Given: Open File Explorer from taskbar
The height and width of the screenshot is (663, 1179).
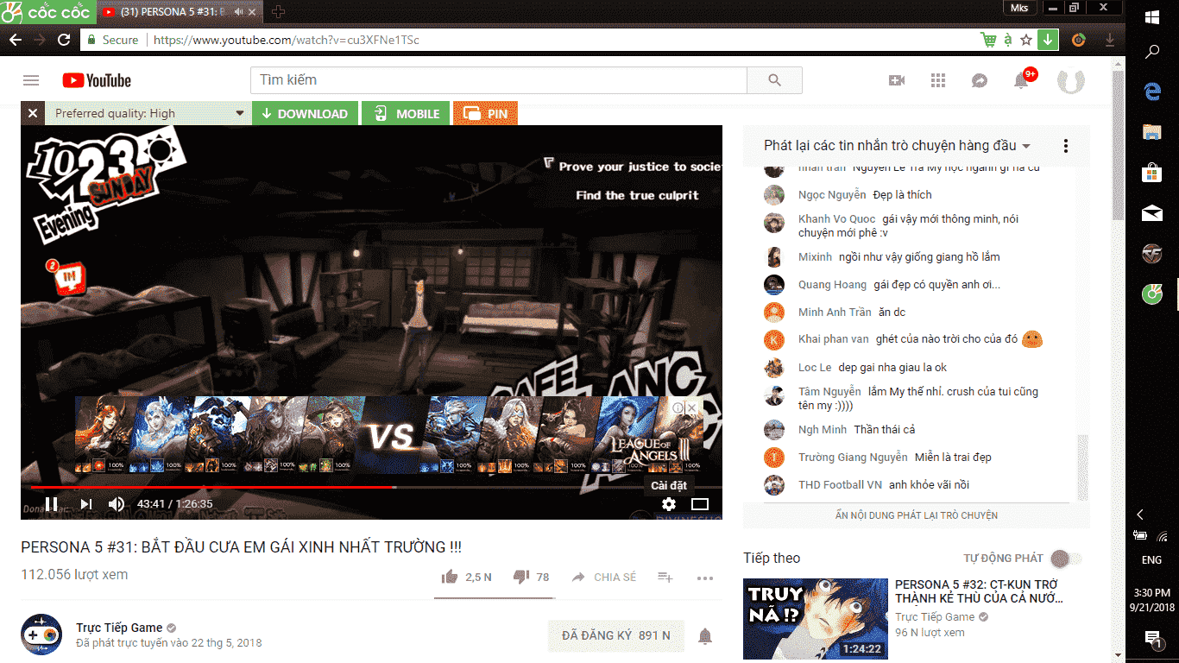Looking at the screenshot, I should click(x=1152, y=132).
